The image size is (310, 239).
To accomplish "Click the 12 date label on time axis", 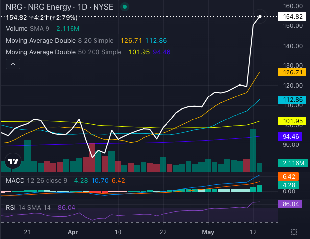I will point(253,232).
